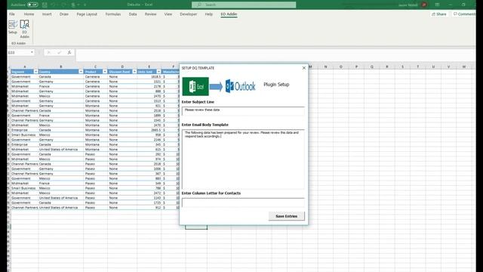This screenshot has width=483, height=272.
Task: Click the Email Body Template text area
Action: [243, 159]
